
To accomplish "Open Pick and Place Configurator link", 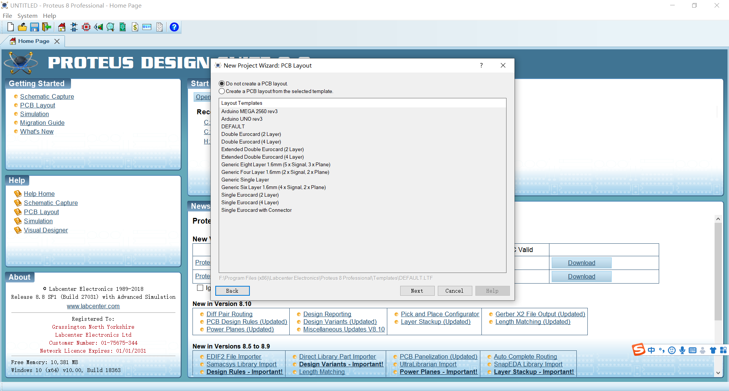I will (x=440, y=314).
